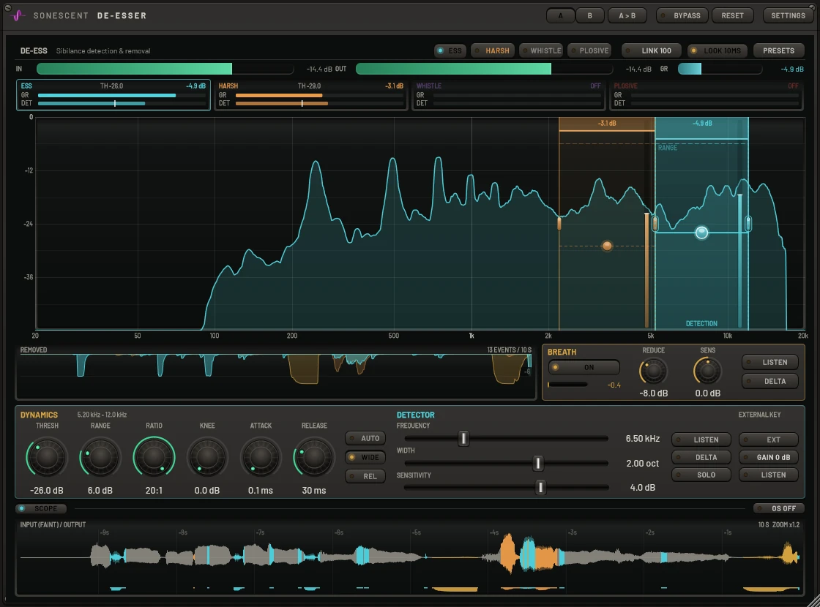Click detector LISTEN button

[701, 440]
